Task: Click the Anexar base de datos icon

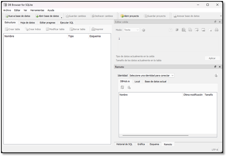Action: 175,16
